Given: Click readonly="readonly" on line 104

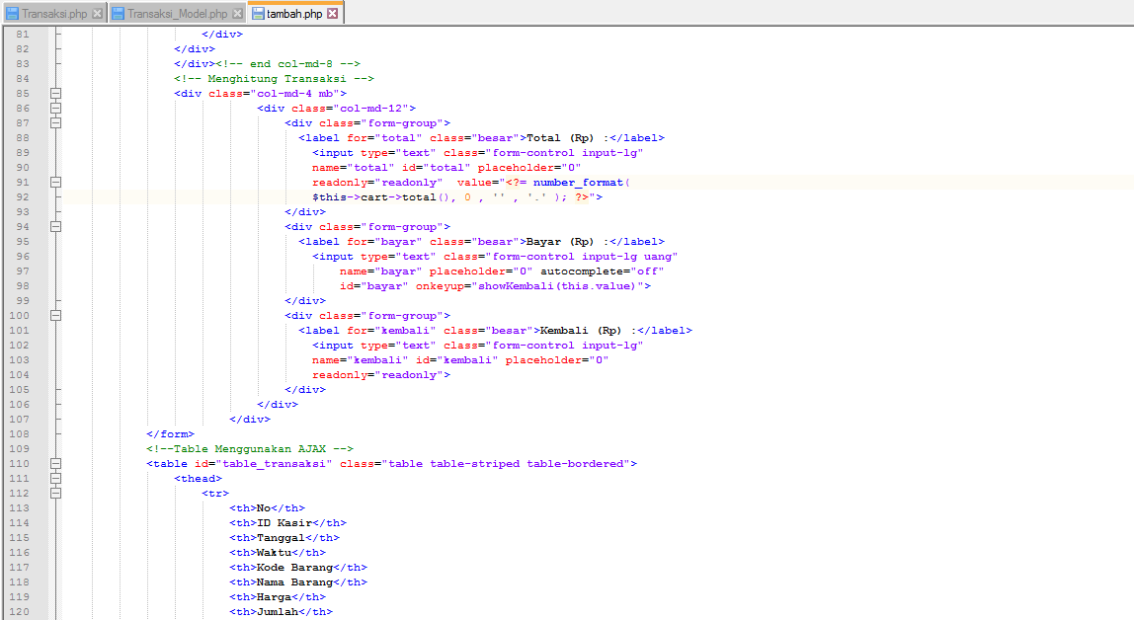Looking at the screenshot, I should (378, 375).
